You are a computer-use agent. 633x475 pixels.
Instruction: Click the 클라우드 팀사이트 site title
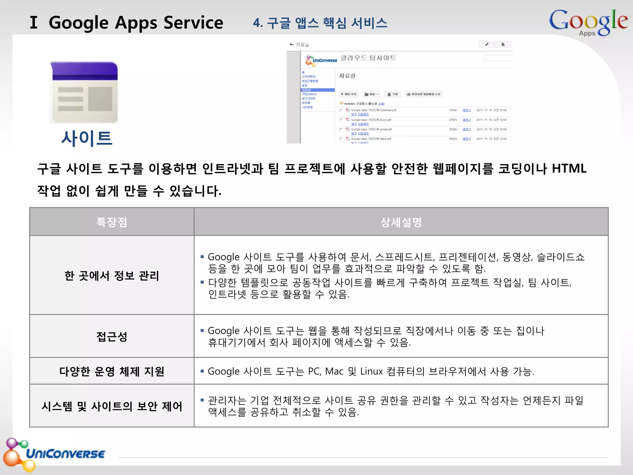(x=368, y=58)
